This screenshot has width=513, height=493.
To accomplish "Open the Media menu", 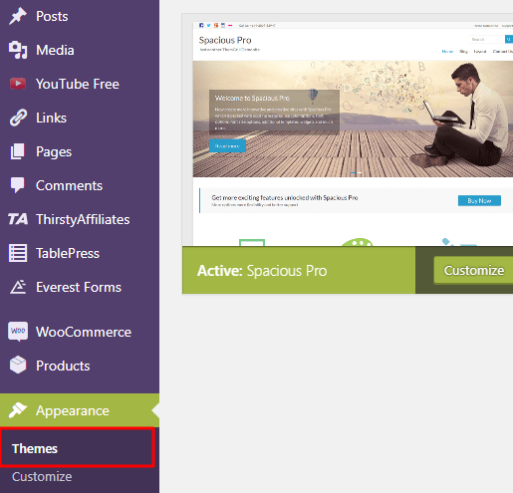I will [80, 50].
